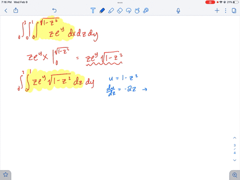
Task: Select the Highlighter tool
Action: pyautogui.click(x=111, y=10)
